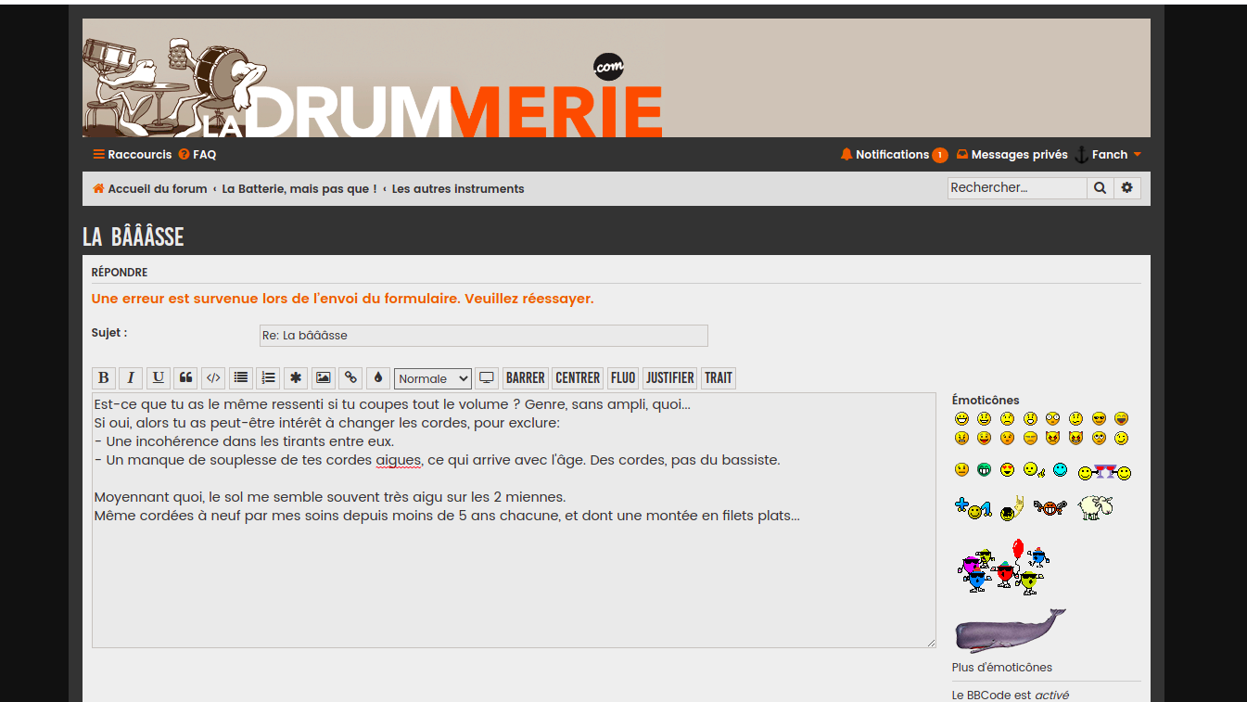The width and height of the screenshot is (1247, 702).
Task: Open the font color picker drop icon
Action: 377,378
